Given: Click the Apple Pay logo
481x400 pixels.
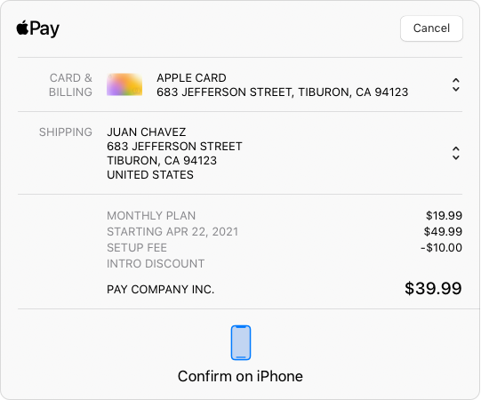Looking at the screenshot, I should (37, 28).
